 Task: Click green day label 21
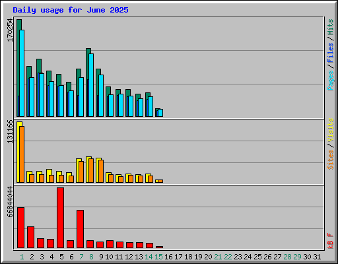[218, 257]
